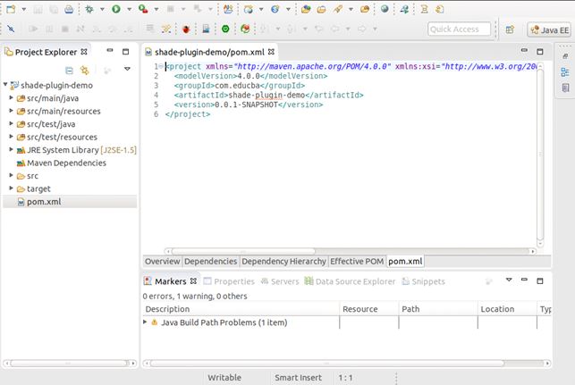This screenshot has width=575, height=385.
Task: Switch to the Java EE perspective
Action: [x=549, y=29]
